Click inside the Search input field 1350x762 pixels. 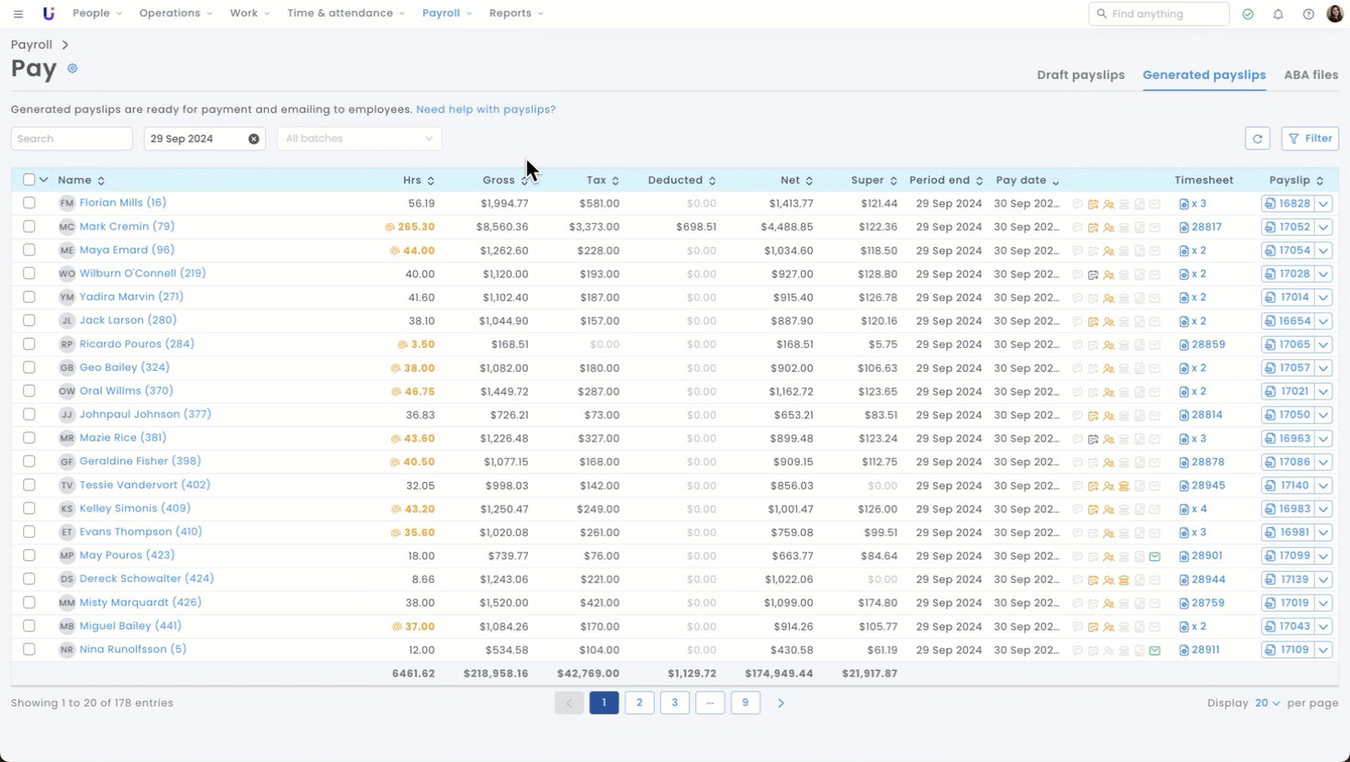pyautogui.click(x=72, y=139)
